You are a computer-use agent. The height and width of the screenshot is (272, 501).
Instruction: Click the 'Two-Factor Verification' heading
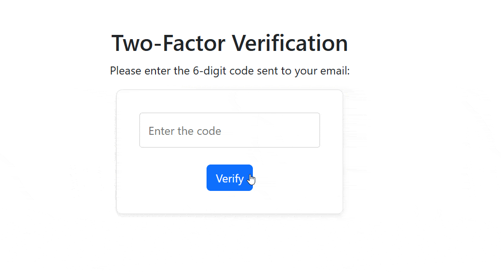[x=229, y=43]
